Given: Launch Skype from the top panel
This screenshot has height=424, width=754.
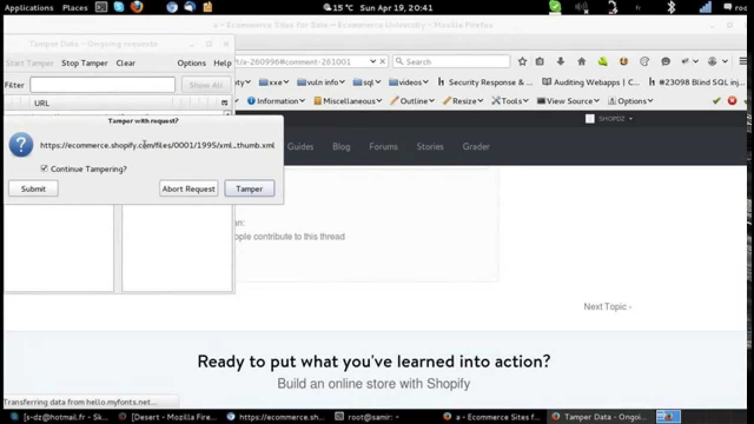Looking at the screenshot, I should click(119, 8).
